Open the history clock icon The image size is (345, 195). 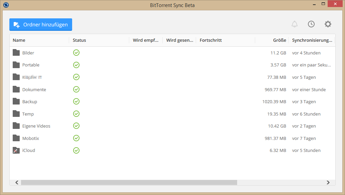click(311, 24)
